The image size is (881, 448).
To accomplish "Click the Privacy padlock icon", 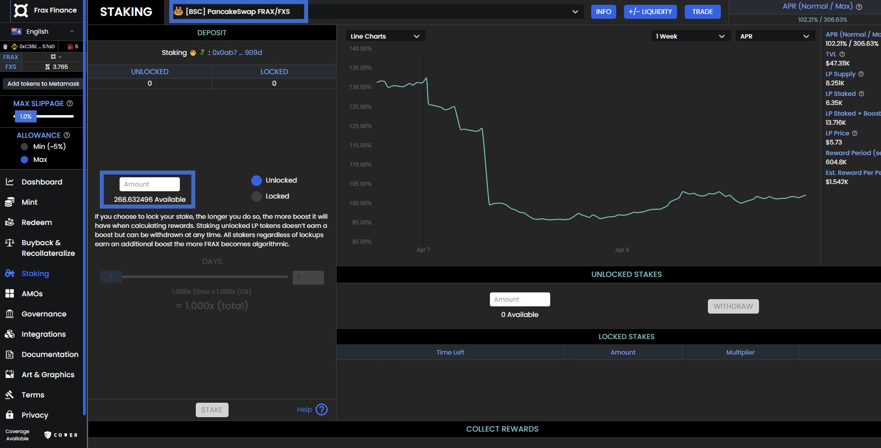I will coord(10,415).
